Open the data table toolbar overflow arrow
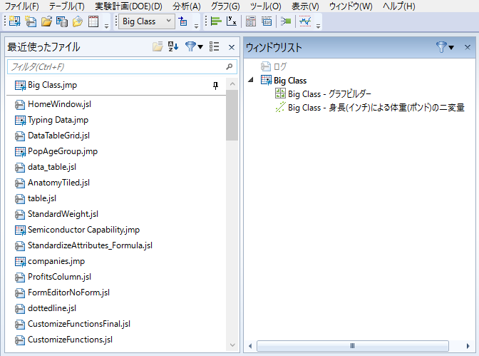This screenshot has width=479, height=356. [x=196, y=26]
